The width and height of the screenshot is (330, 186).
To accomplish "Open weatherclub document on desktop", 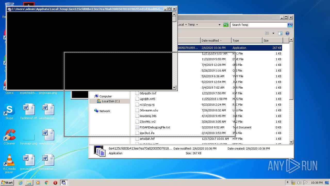I will (48, 112).
